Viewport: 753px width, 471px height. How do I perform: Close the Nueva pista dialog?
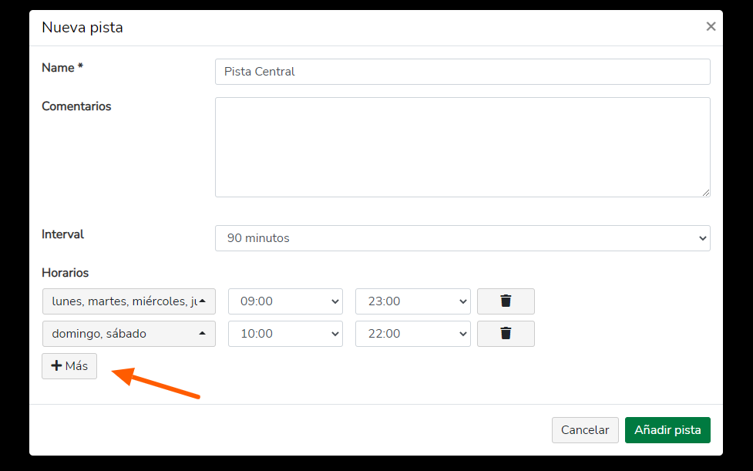pos(711,26)
